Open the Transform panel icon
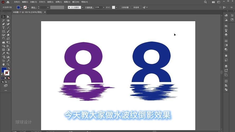The height and width of the screenshot is (132, 235). [x=226, y=81]
